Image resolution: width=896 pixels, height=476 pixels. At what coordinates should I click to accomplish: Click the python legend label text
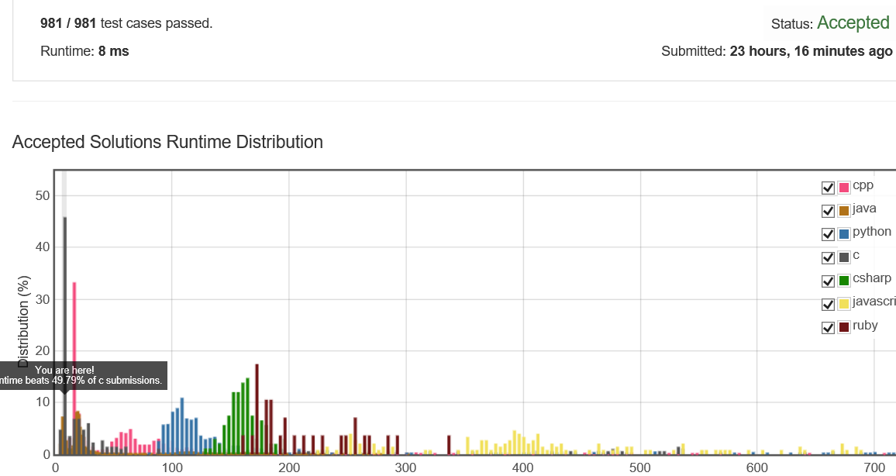(x=871, y=232)
